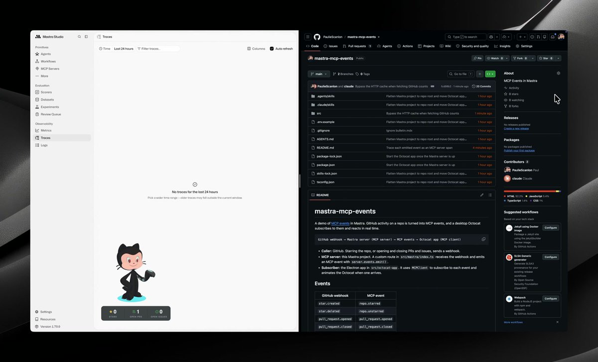
Task: Expand the commit message ellipsis
Action: tap(433, 86)
